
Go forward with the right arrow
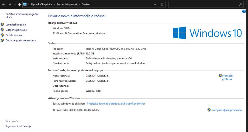[x=10, y=4]
